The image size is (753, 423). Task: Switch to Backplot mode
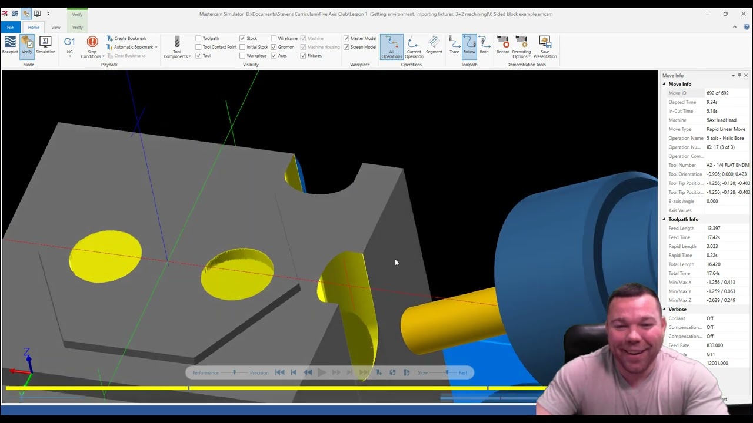[x=10, y=46]
